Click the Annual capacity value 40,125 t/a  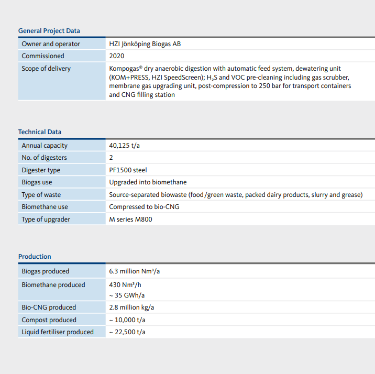click(x=125, y=146)
